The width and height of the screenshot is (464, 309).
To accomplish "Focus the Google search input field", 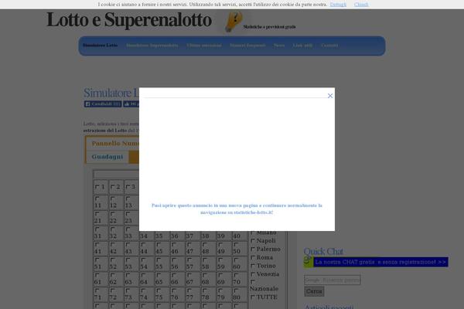I will pyautogui.click(x=332, y=280).
